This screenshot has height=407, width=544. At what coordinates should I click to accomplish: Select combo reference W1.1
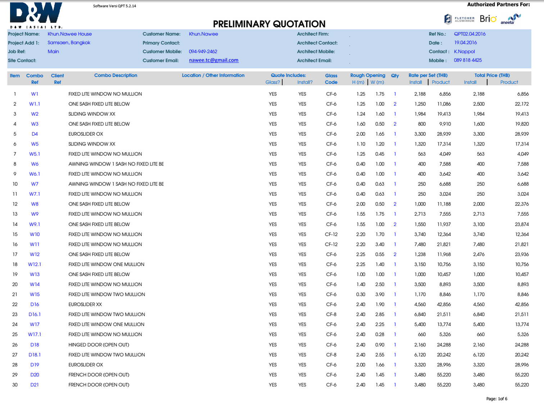[35, 104]
